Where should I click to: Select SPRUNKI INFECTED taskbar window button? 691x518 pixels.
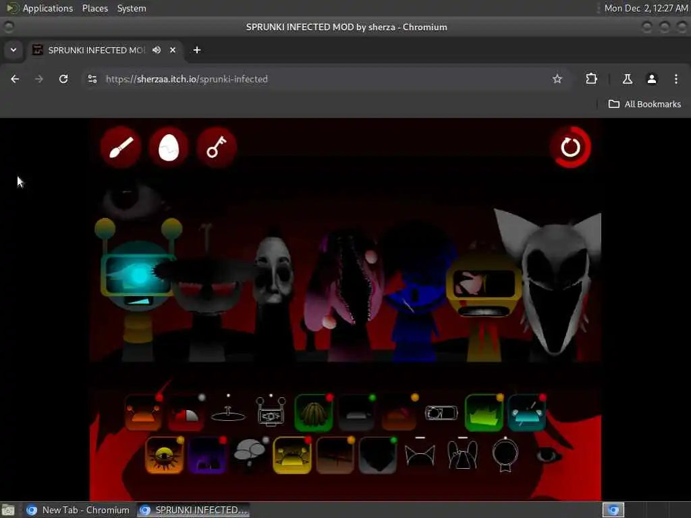coord(194,510)
